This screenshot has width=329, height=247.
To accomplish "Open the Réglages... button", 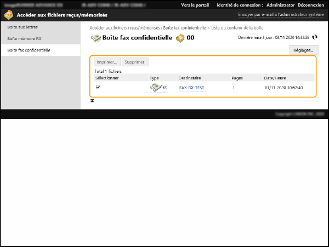I will pos(303,50).
